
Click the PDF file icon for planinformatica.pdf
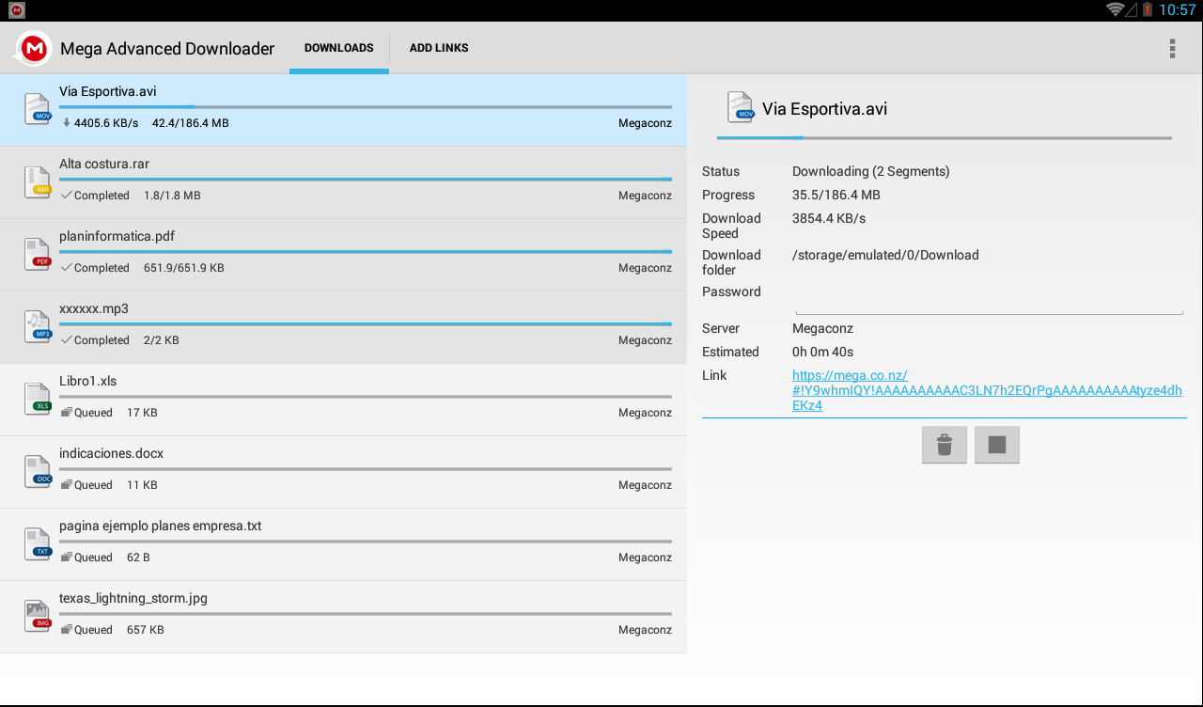point(38,254)
